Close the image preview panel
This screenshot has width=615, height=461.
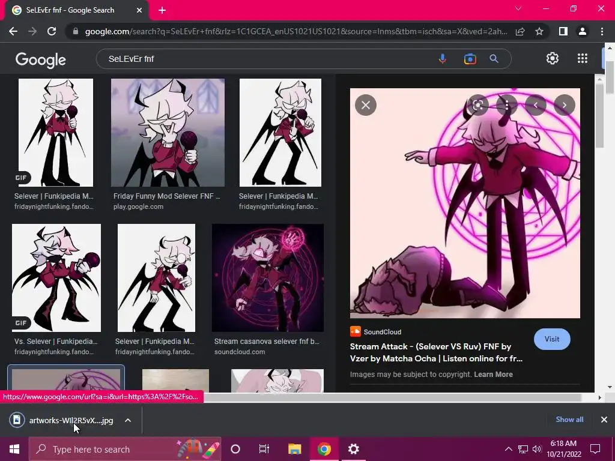coord(366,105)
